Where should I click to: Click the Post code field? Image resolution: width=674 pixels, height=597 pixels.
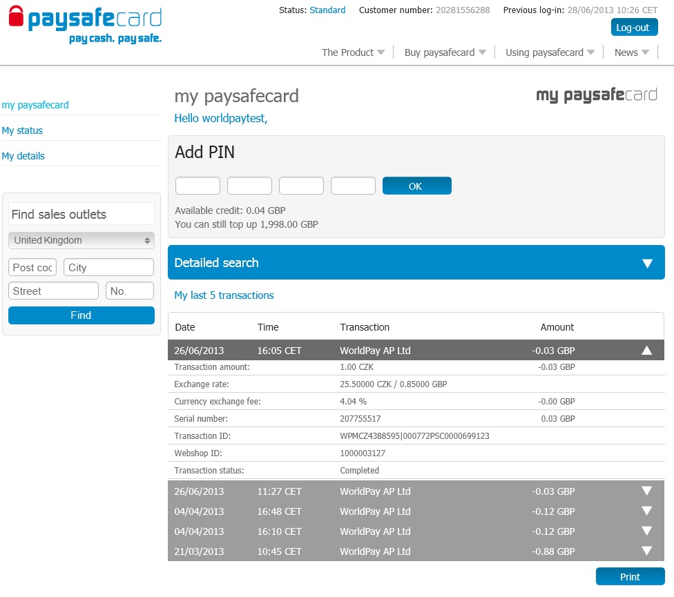(32, 267)
